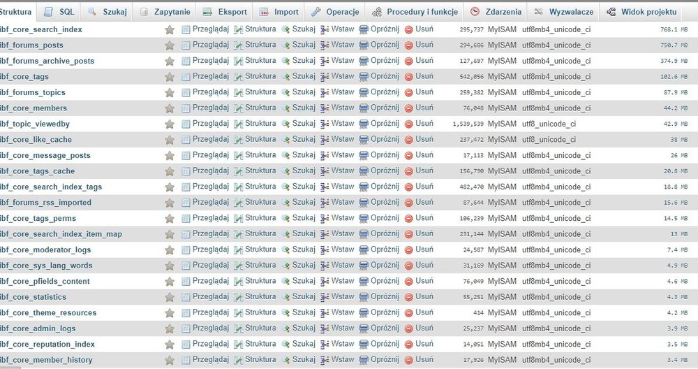Viewport: 698px width, 369px height.
Task: Toggle favorite star for ibf_core_search_index
Action: point(169,29)
